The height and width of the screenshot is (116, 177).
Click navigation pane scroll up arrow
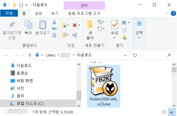tap(79, 65)
